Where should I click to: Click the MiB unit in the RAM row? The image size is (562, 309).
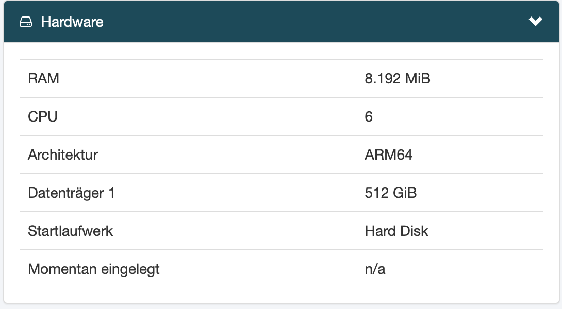point(418,78)
